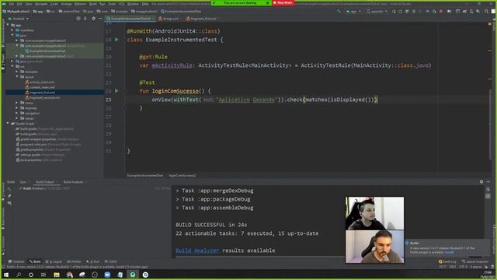The height and width of the screenshot is (280, 497).
Task: Open the Terminal tool window
Action: pyautogui.click(x=16, y=261)
